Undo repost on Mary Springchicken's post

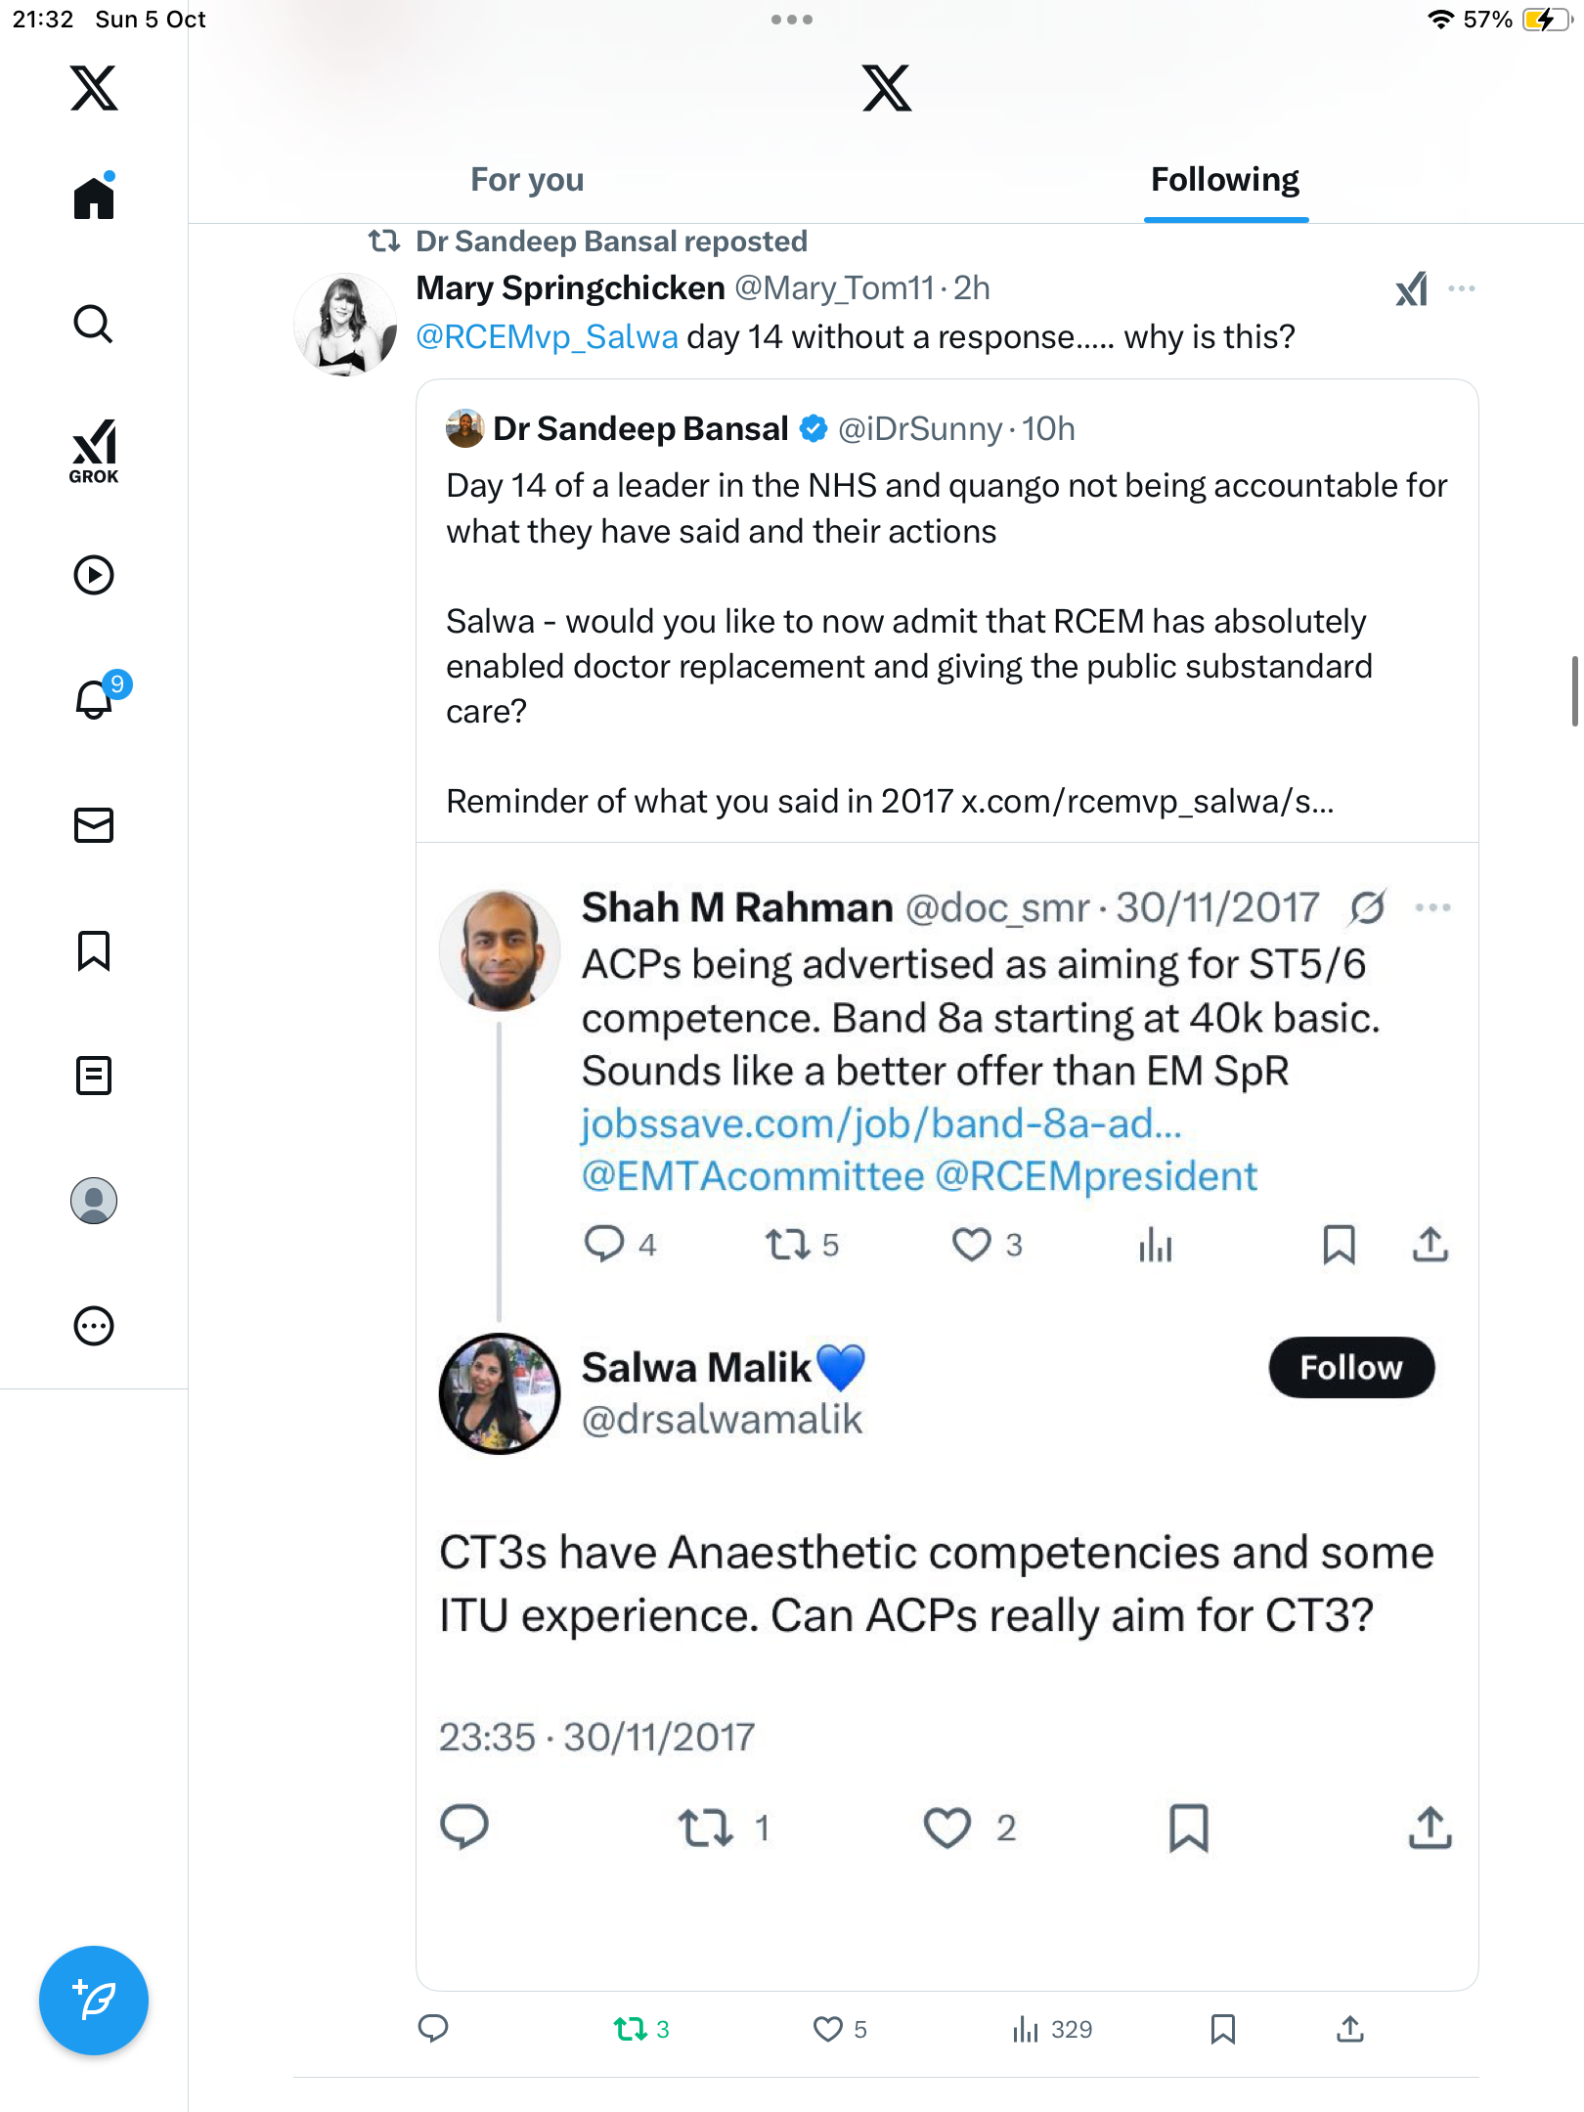(x=631, y=2030)
